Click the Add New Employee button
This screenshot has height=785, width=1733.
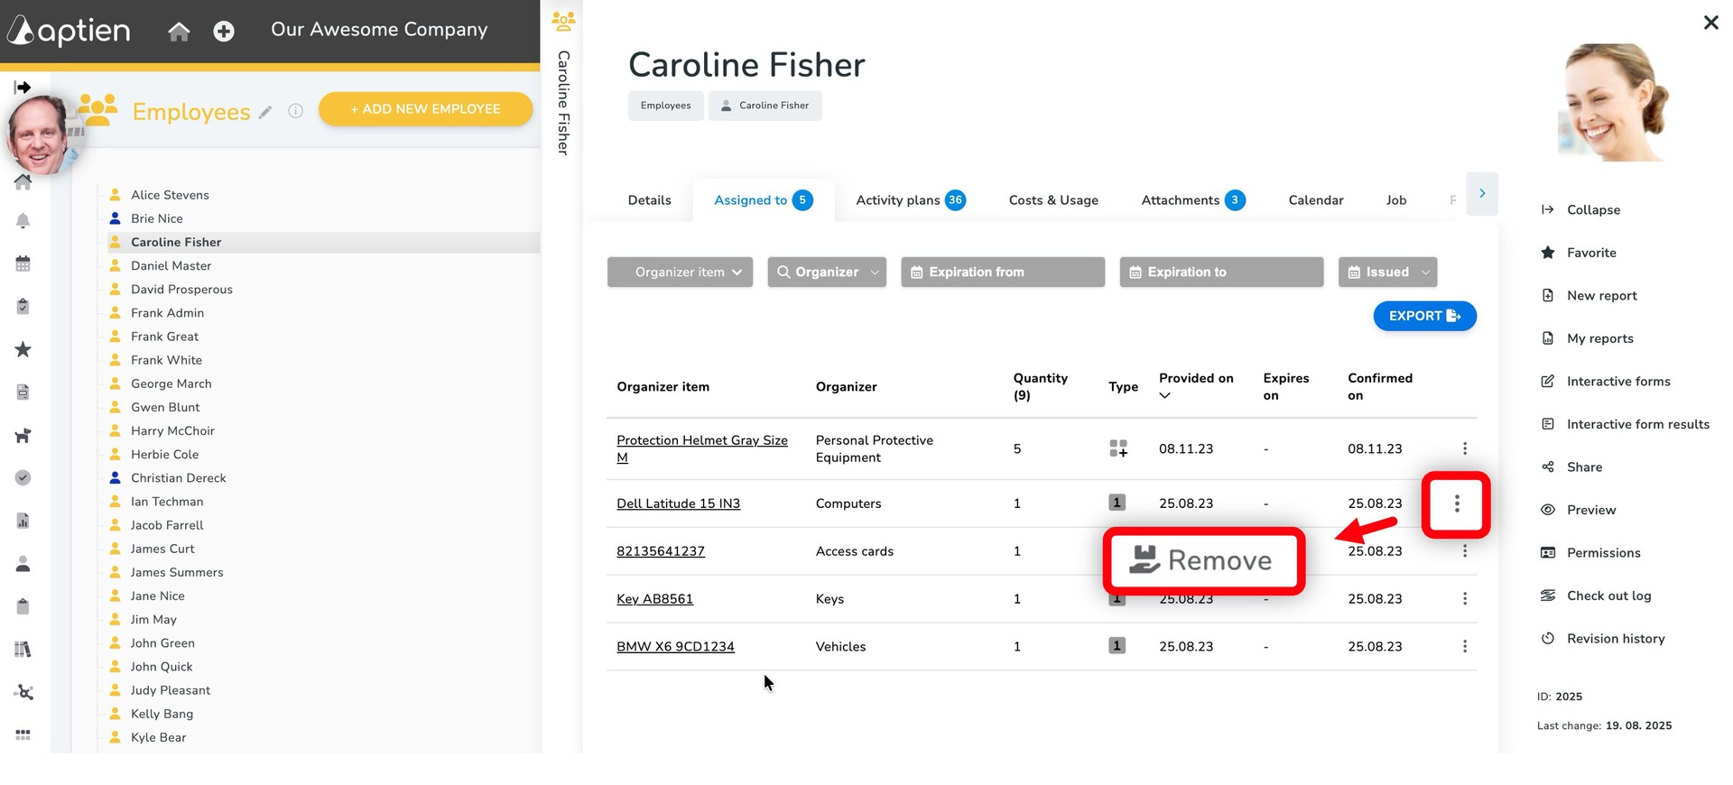[425, 109]
